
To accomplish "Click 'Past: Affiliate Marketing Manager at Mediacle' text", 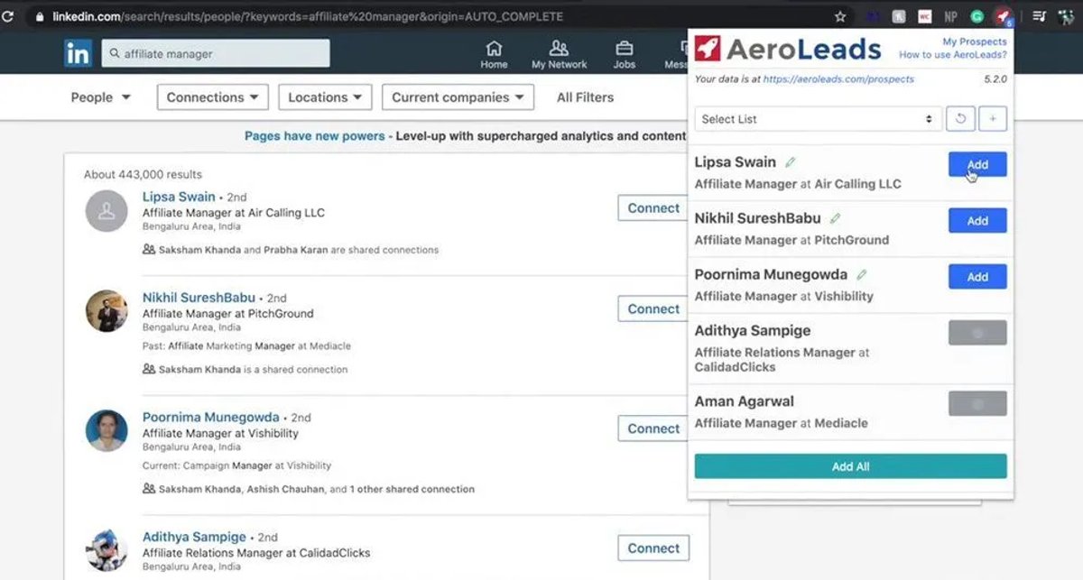I will (x=246, y=346).
